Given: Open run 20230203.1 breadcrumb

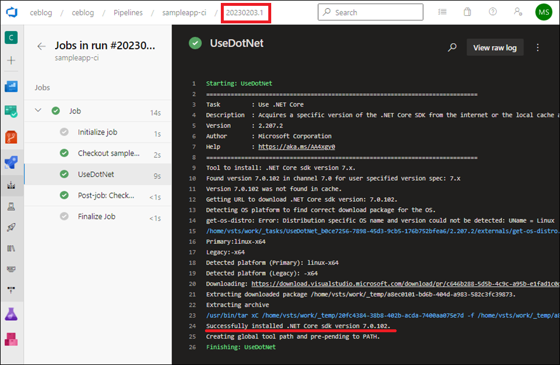Looking at the screenshot, I should coord(245,12).
